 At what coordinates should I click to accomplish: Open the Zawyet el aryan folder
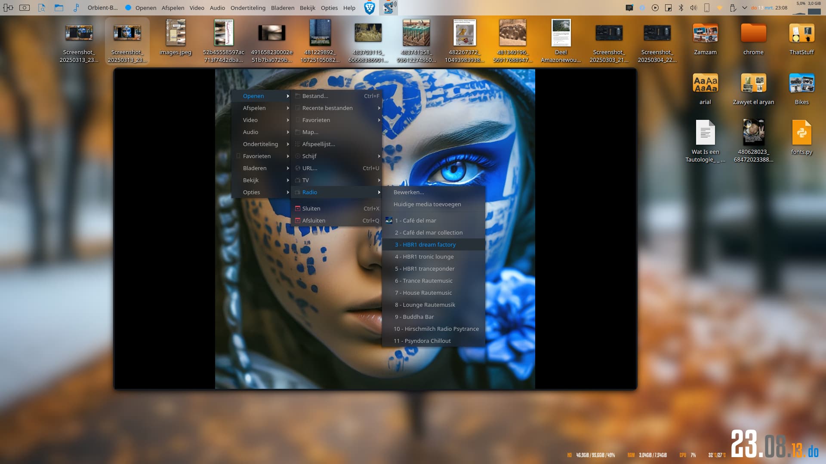[x=754, y=89]
